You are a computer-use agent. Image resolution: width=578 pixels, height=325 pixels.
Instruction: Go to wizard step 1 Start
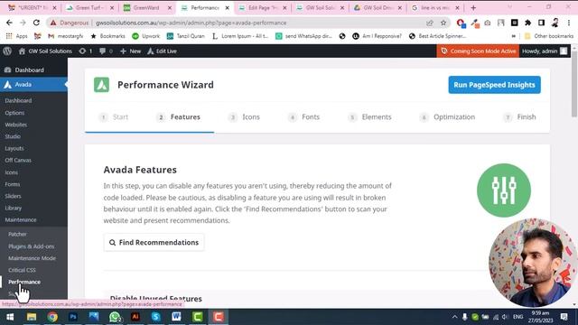coord(114,117)
